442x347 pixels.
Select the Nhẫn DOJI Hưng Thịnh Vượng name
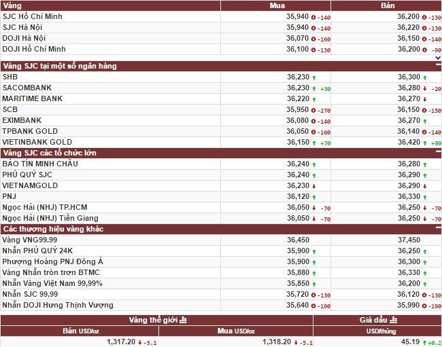pos(57,305)
